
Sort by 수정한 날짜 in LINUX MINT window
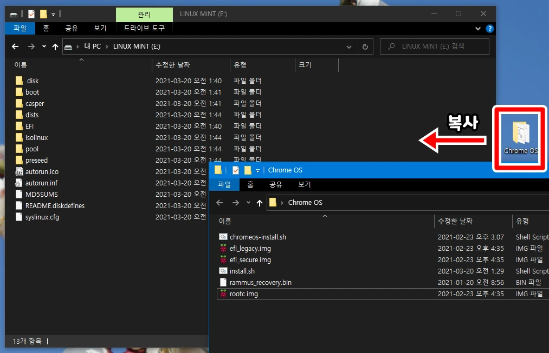pyautogui.click(x=173, y=65)
